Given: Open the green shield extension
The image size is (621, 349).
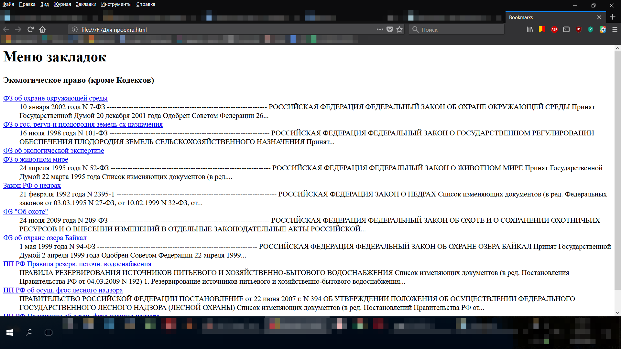Looking at the screenshot, I should (591, 29).
